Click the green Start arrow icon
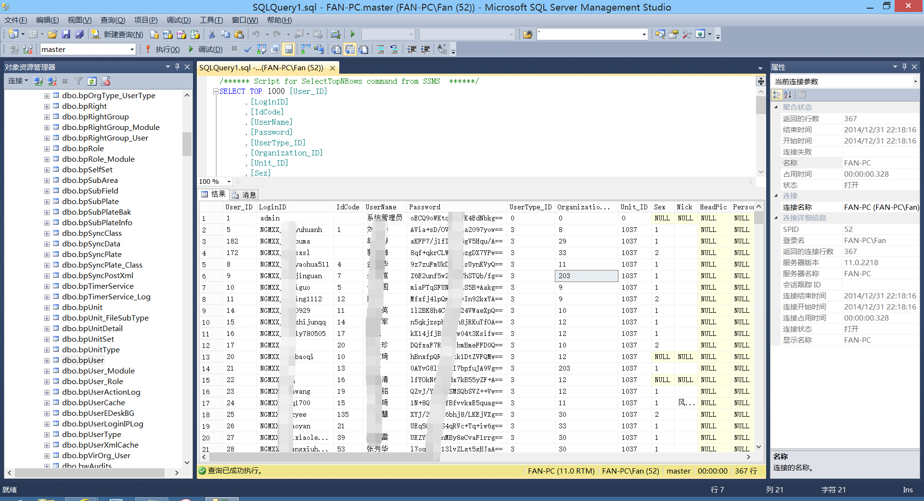This screenshot has width=924, height=501. [352, 34]
